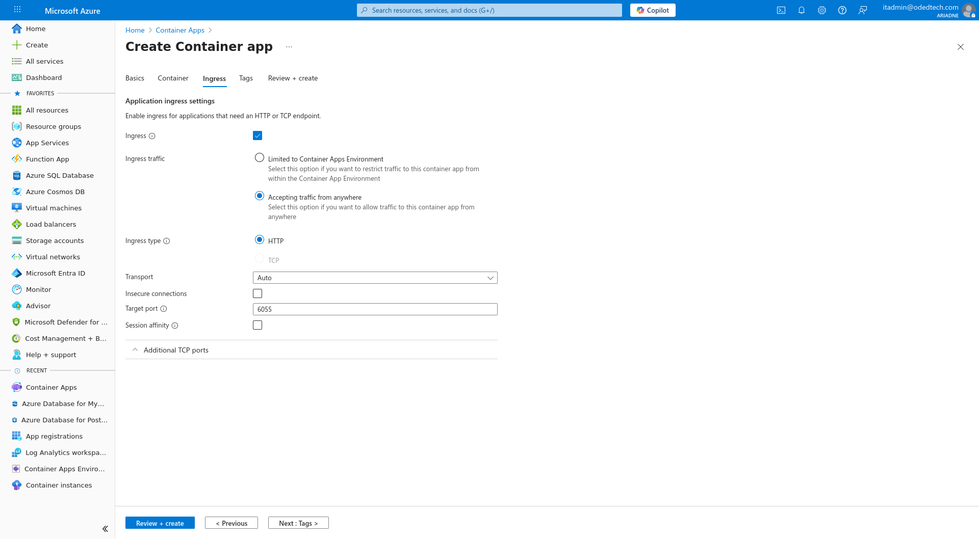Show info tooltip for Target port

(x=164, y=309)
